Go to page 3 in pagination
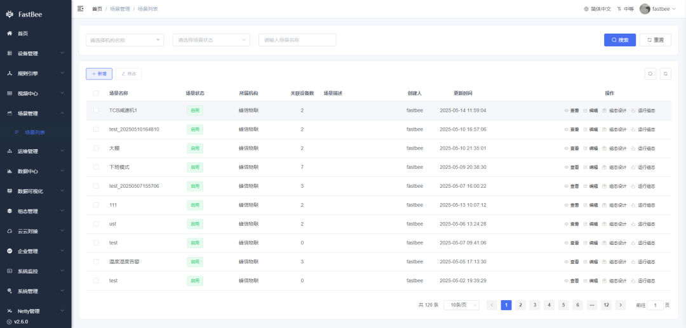This screenshot has height=328, width=686. point(535,305)
